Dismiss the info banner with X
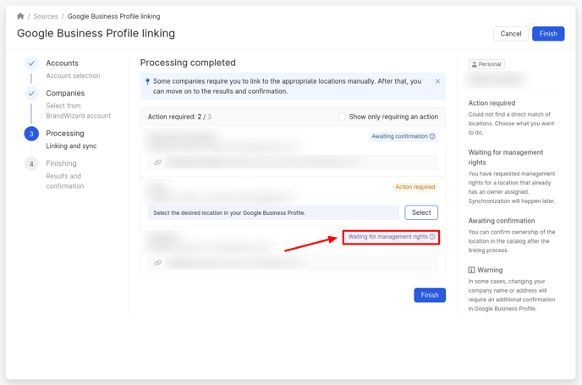Viewport: 582px width, 385px height. [437, 81]
